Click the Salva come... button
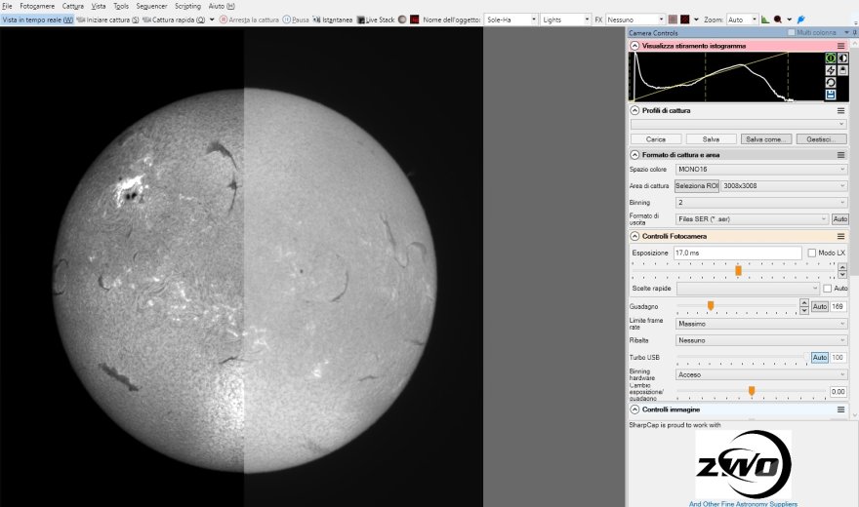 (765, 139)
